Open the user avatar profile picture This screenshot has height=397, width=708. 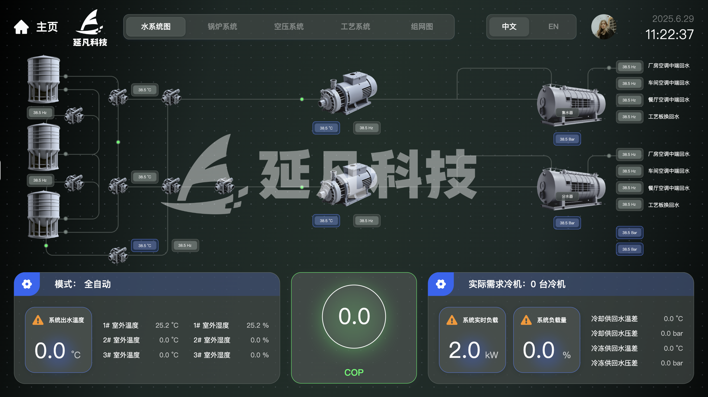604,27
